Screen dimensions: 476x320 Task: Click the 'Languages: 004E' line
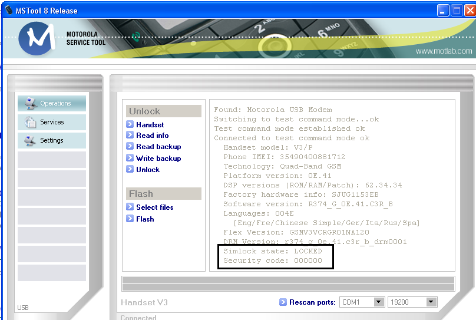[259, 213]
